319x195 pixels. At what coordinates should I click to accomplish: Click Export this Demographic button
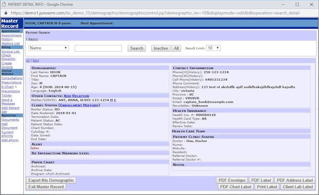pos(51,180)
